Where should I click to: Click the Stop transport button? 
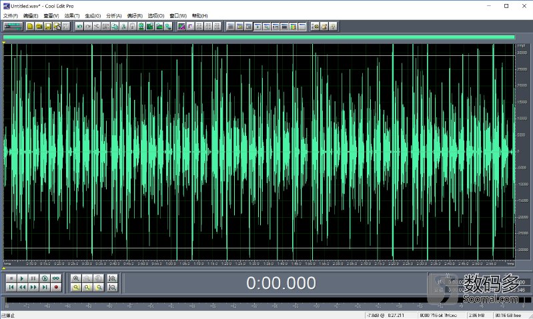(x=11, y=278)
